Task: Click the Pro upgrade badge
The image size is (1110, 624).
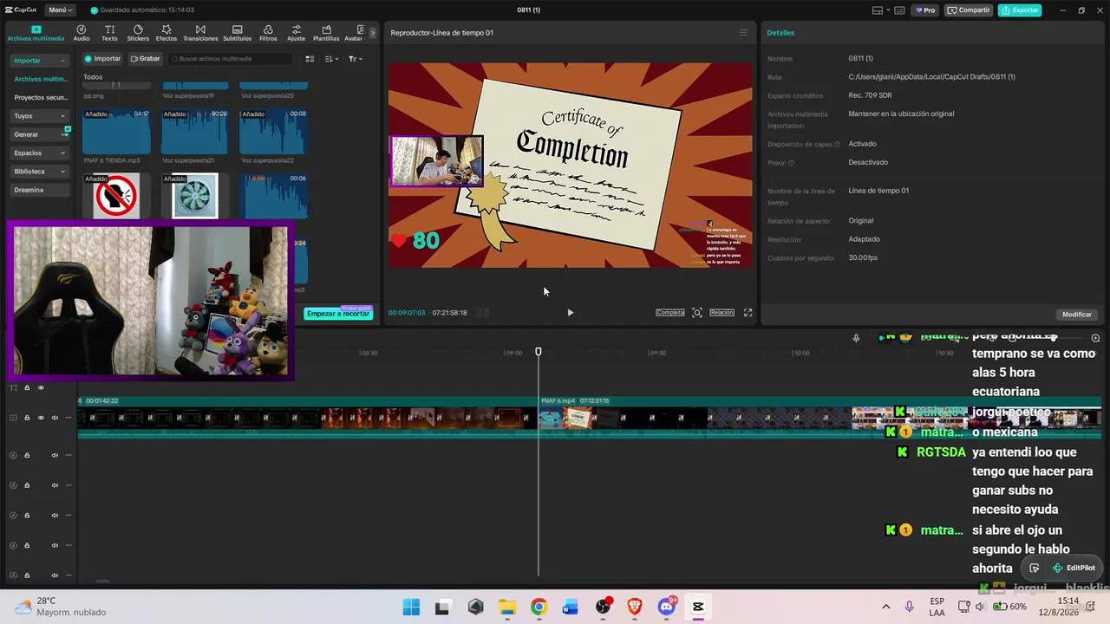Action: [x=924, y=10]
